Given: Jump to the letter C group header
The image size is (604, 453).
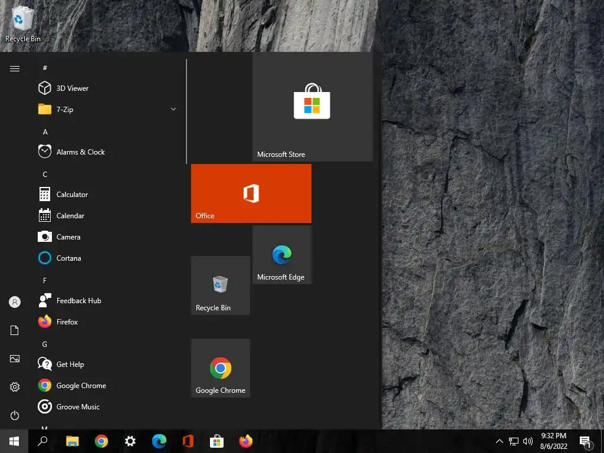Looking at the screenshot, I should coord(45,174).
